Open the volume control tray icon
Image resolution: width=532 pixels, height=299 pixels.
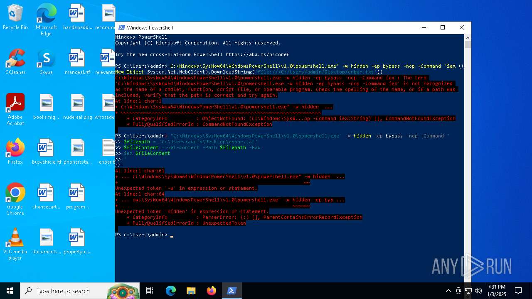pyautogui.click(x=478, y=291)
